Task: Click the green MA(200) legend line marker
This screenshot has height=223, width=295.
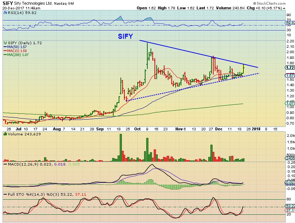Action: coord(5,55)
